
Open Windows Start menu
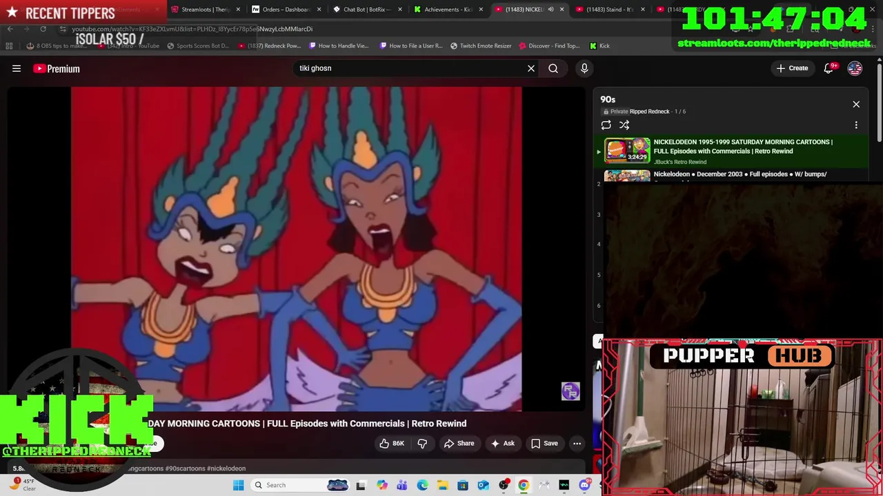pos(238,485)
